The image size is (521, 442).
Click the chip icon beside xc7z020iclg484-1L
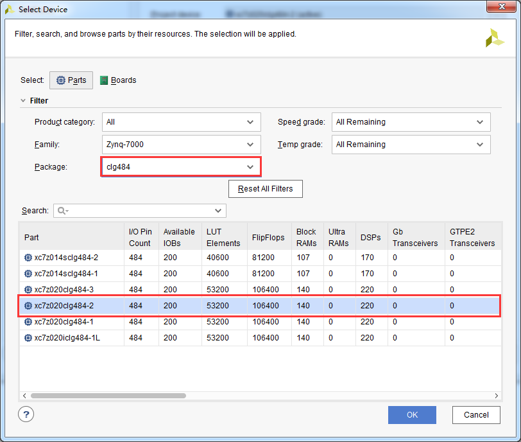28,338
